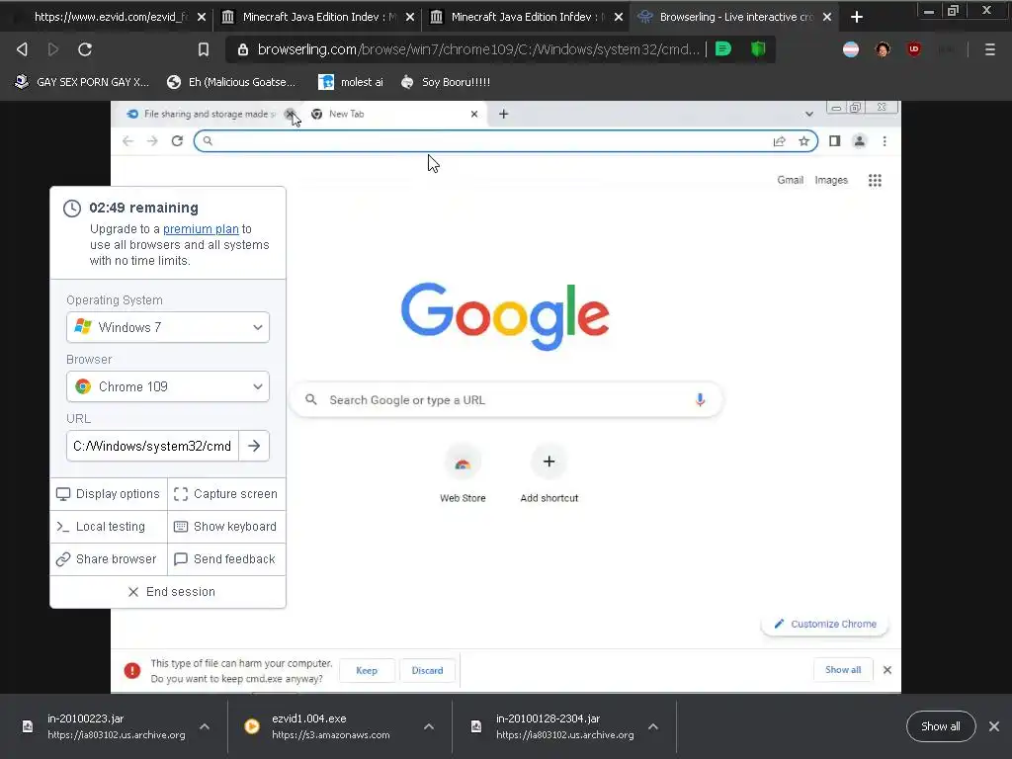
Task: Open a new tab in outer browser
Action: coord(857,17)
